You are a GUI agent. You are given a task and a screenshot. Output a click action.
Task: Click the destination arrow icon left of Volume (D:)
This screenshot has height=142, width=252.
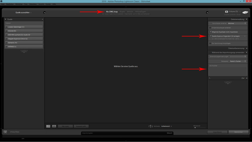point(207,13)
